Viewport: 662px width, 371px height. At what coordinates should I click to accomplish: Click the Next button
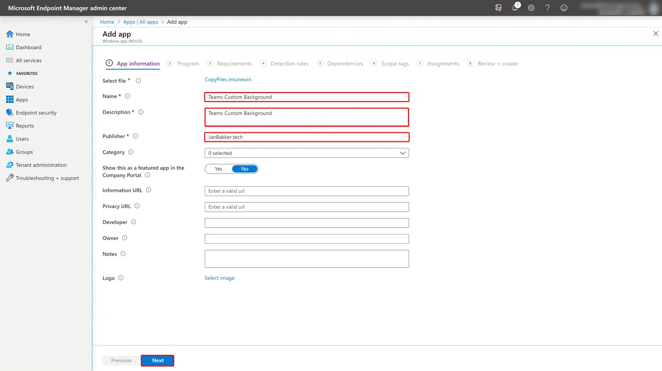[x=157, y=361]
